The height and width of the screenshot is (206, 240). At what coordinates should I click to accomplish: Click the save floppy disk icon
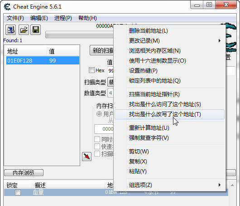point(36,29)
